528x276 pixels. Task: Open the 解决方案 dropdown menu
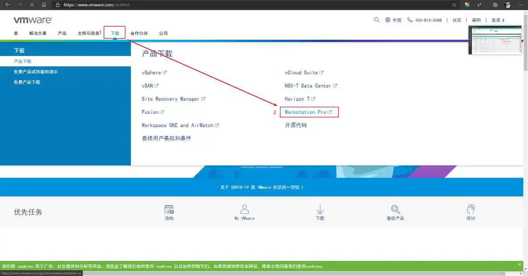38,33
